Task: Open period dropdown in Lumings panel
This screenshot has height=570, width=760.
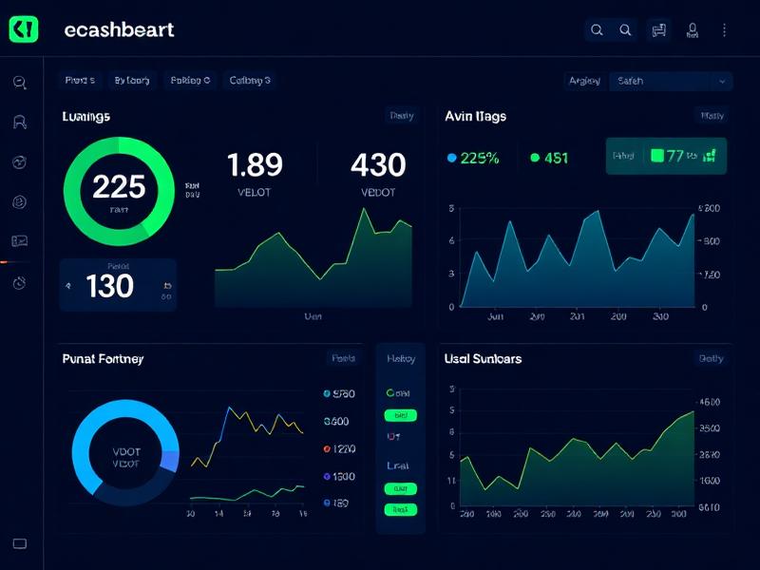Action: (x=402, y=116)
